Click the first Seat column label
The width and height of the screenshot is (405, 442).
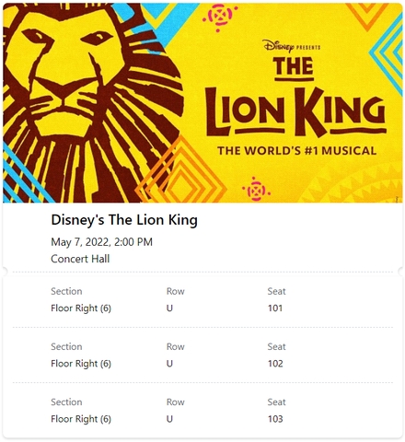(276, 291)
